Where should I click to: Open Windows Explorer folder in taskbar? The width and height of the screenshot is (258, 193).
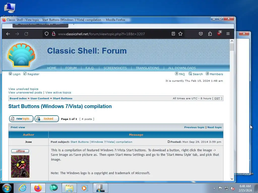coord(69,188)
